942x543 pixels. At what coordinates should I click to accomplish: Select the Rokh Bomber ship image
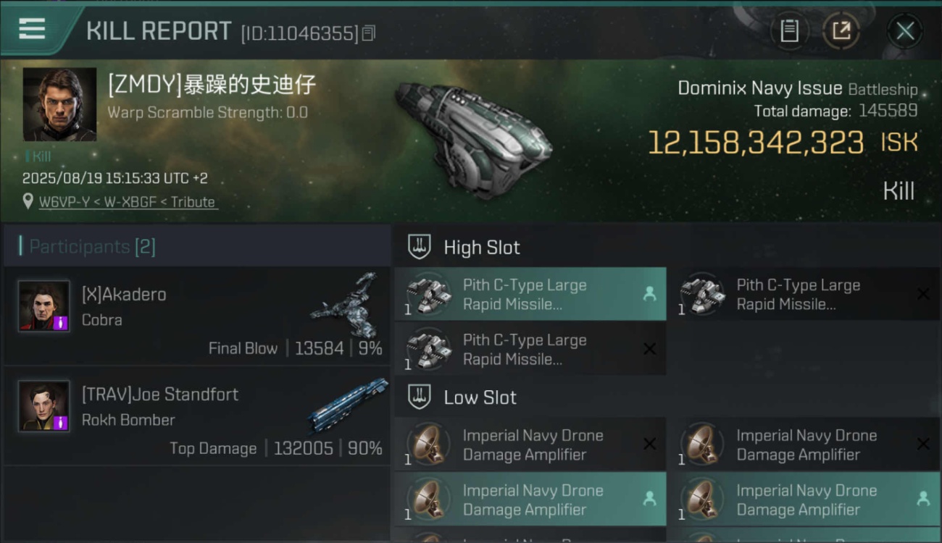(x=348, y=405)
